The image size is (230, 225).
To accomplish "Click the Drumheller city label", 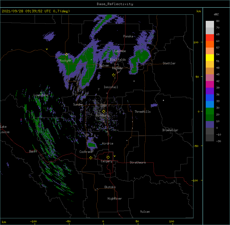I will pos(170,130).
